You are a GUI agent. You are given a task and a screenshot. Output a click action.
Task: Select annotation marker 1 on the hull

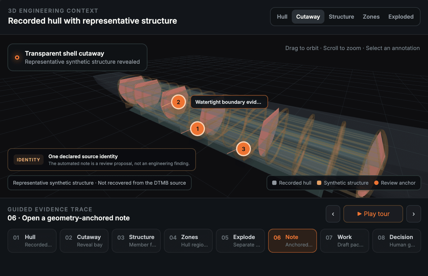pos(198,129)
